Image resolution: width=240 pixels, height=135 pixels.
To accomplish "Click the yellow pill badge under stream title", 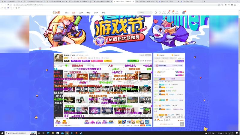I will (107, 61).
